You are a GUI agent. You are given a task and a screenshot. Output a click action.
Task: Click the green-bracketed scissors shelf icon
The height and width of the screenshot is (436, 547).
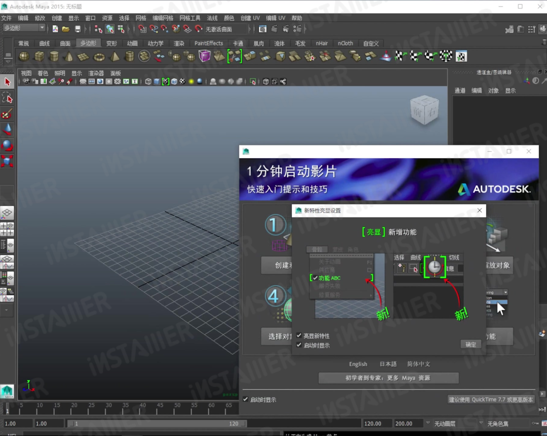tap(235, 56)
